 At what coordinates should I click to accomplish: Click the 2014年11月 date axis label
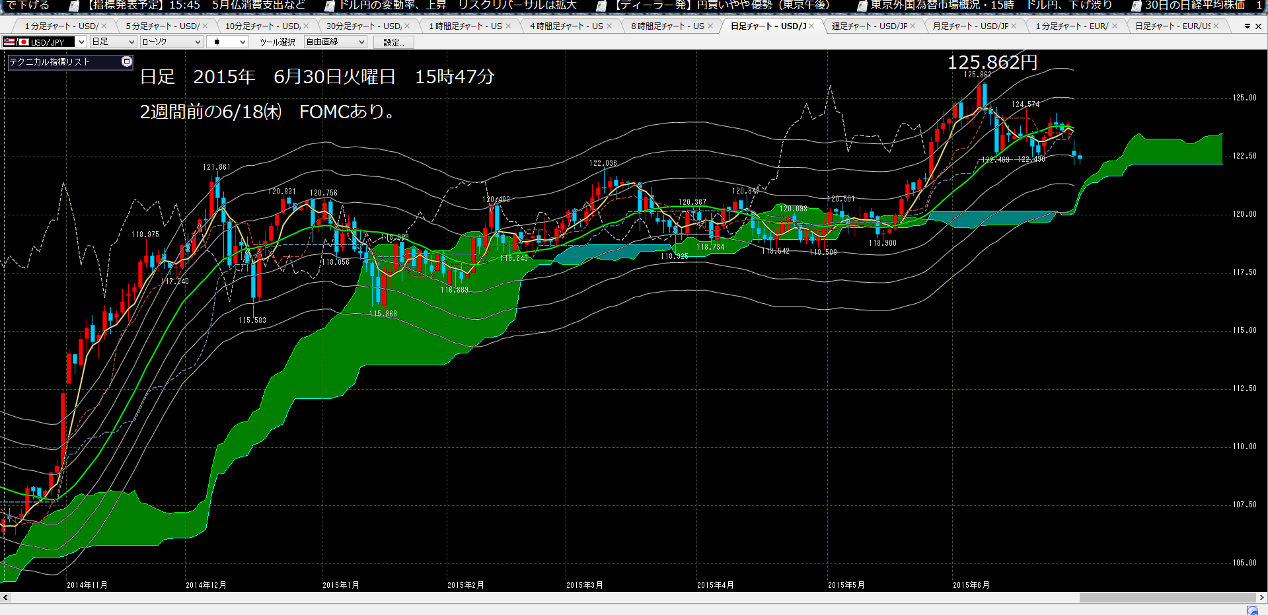tap(87, 585)
